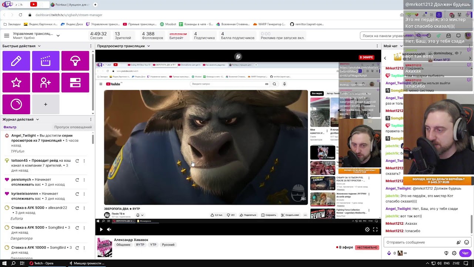Open chat settings gear
This screenshot has height=267, width=474.
(x=454, y=253)
